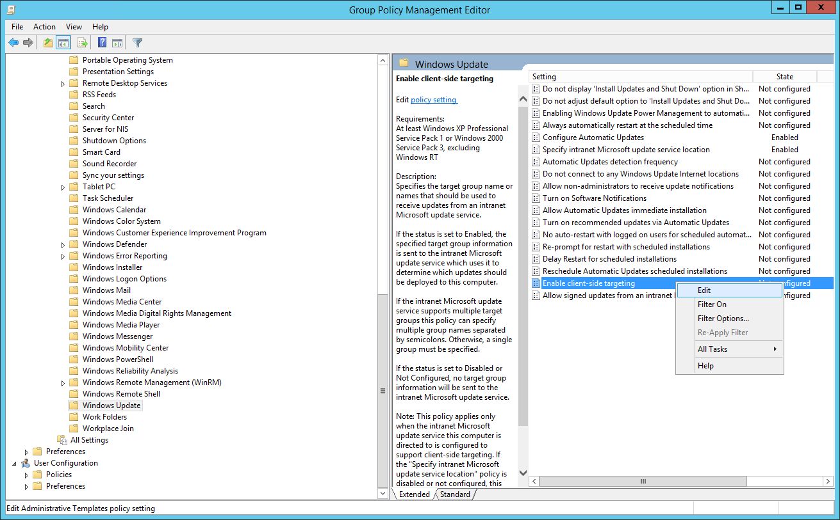840x520 pixels.
Task: Select the Windows Media Player tree item
Action: 121,325
